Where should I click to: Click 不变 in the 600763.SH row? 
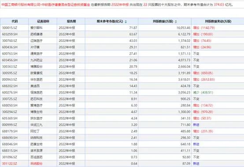[196, 54]
